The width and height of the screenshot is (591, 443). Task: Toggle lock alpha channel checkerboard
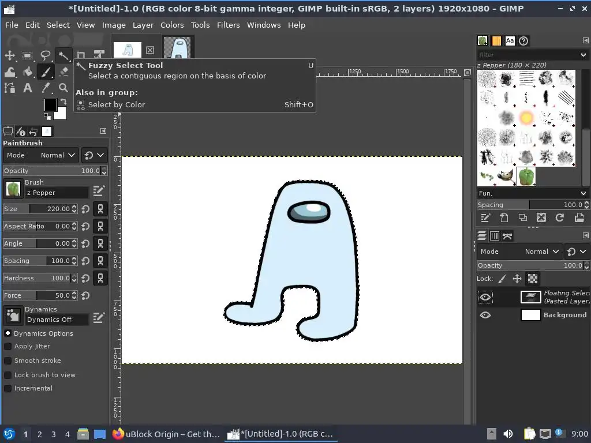click(533, 279)
